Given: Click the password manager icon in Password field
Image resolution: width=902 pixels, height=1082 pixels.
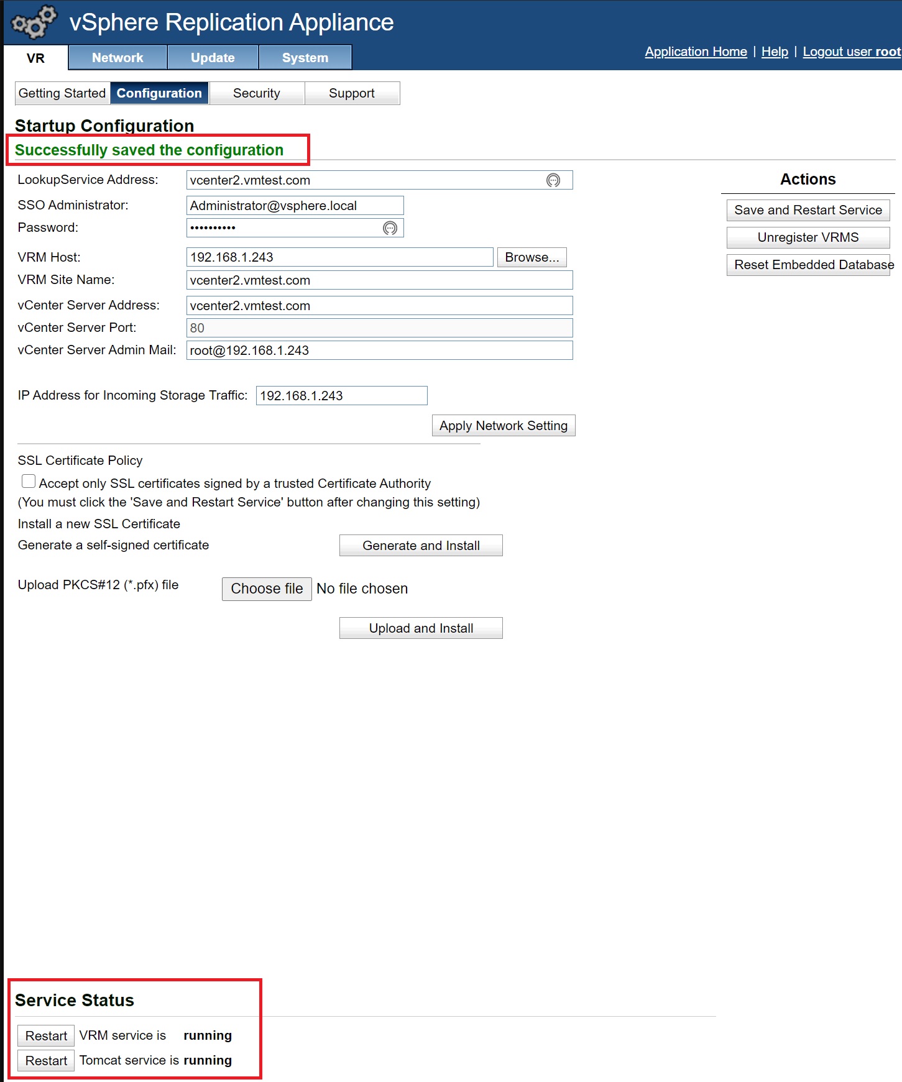Looking at the screenshot, I should click(390, 228).
